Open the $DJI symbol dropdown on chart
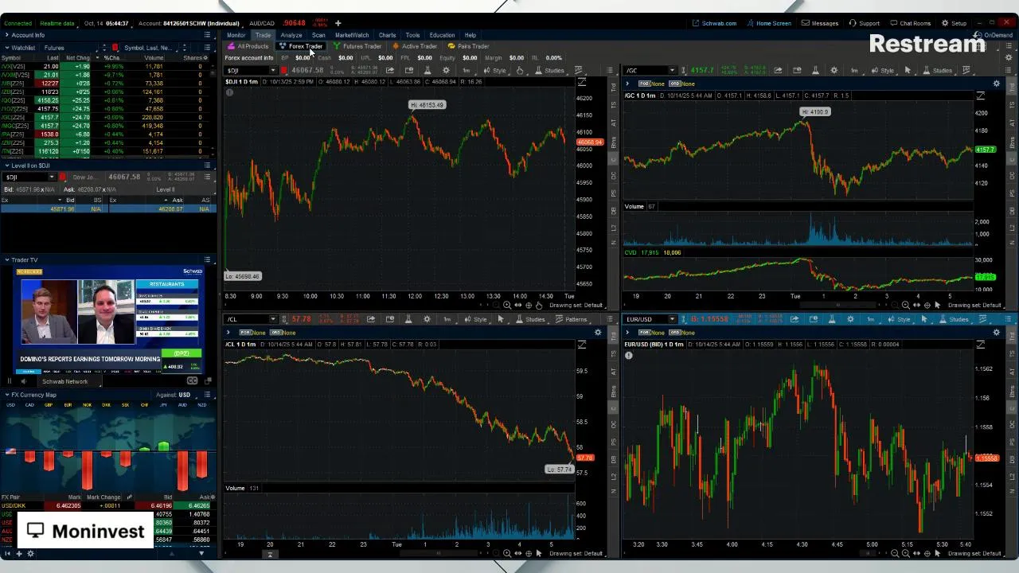 [x=273, y=70]
